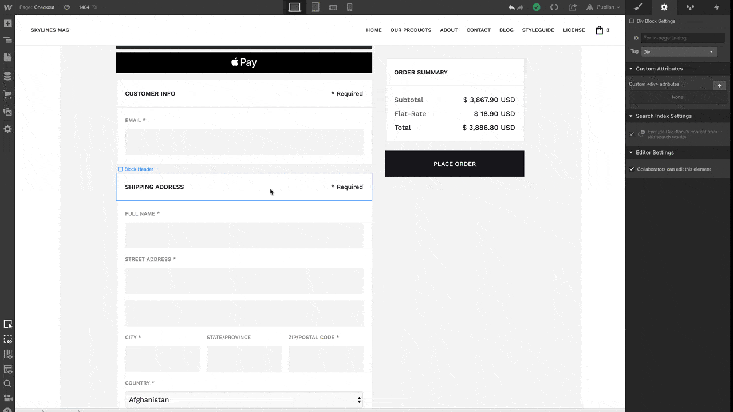The image size is (733, 412).
Task: Click the CITY input field
Action: [x=163, y=359]
